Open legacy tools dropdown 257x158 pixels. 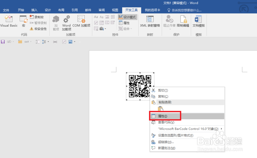(x=103, y=29)
